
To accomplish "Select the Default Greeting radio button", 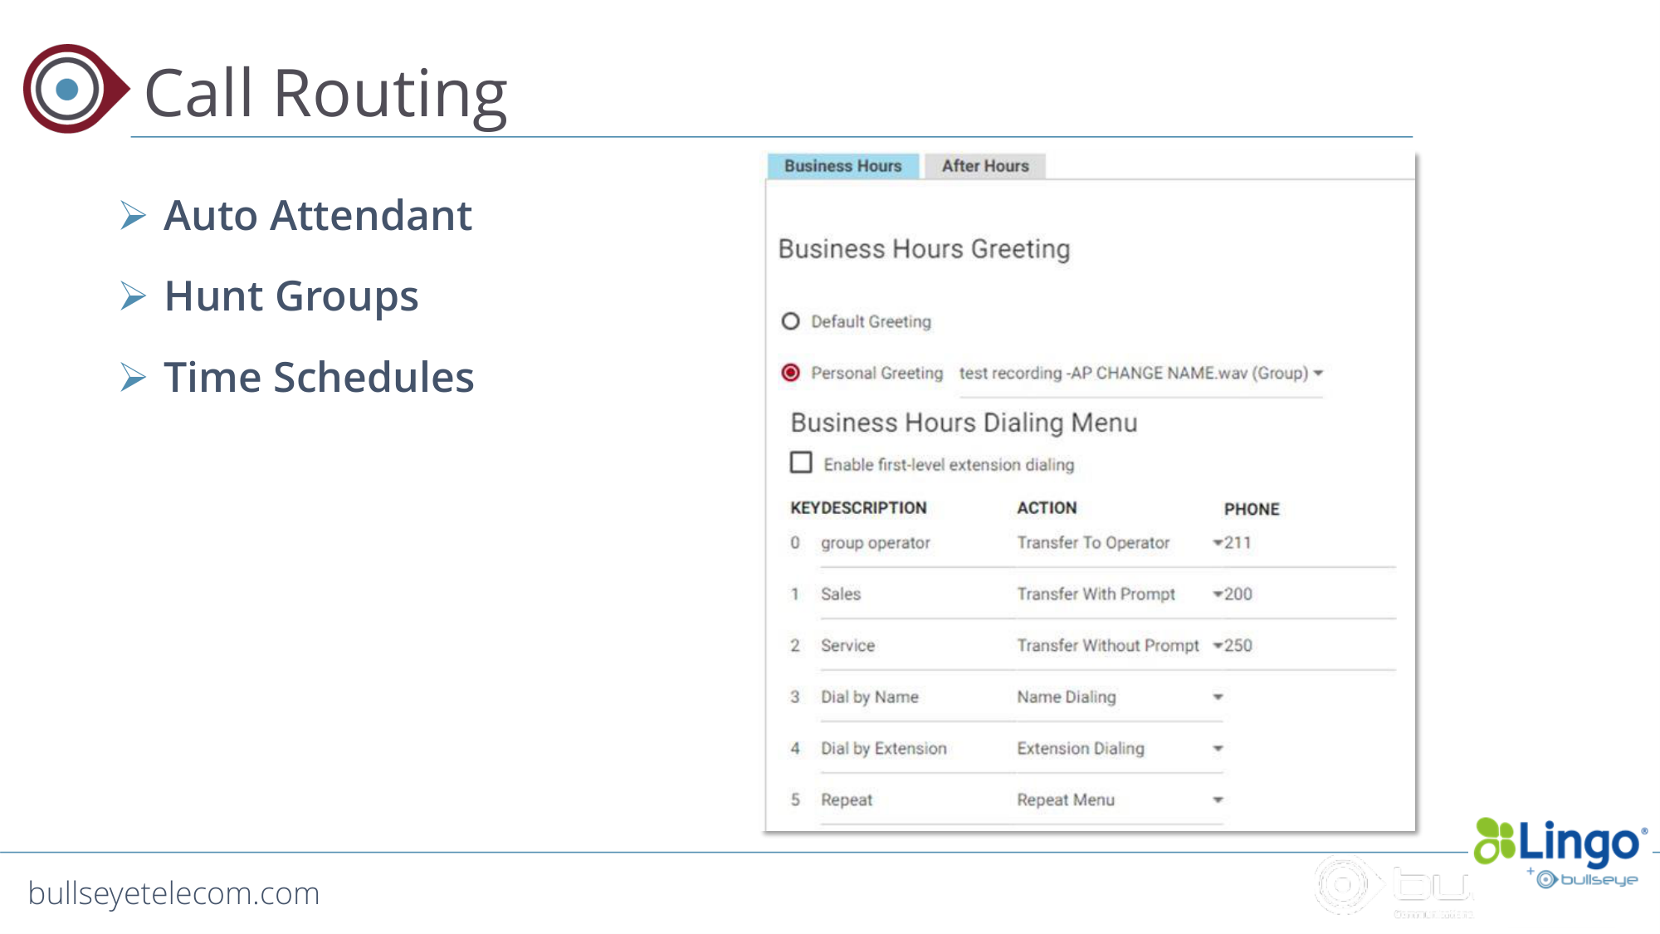I will pos(790,321).
